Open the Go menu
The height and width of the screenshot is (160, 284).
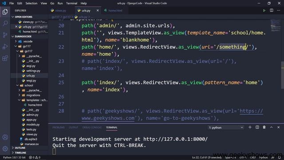coord(52,3)
